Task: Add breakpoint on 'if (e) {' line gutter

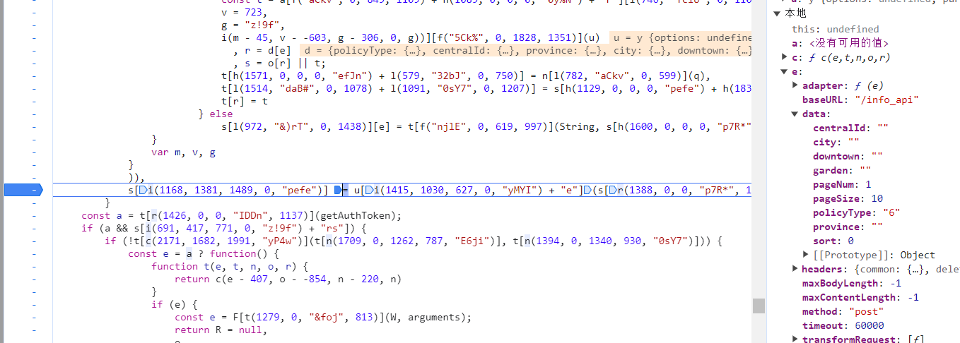Action: tap(33, 304)
